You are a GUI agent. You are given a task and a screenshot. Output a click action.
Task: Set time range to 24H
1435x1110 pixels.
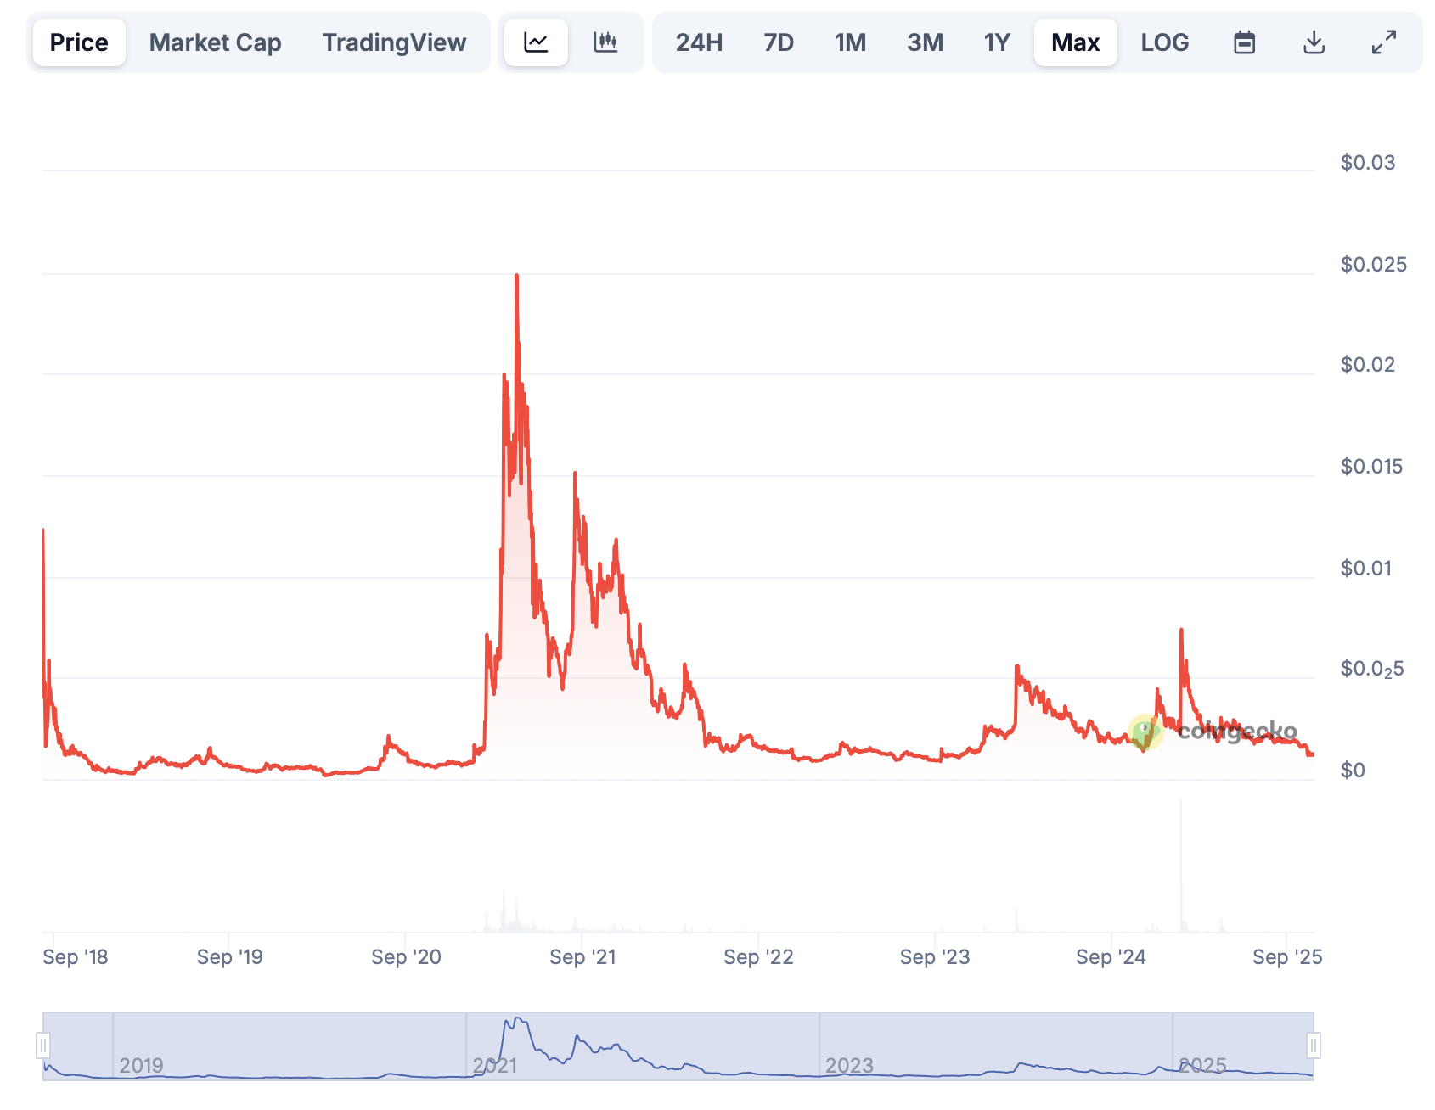pyautogui.click(x=699, y=42)
